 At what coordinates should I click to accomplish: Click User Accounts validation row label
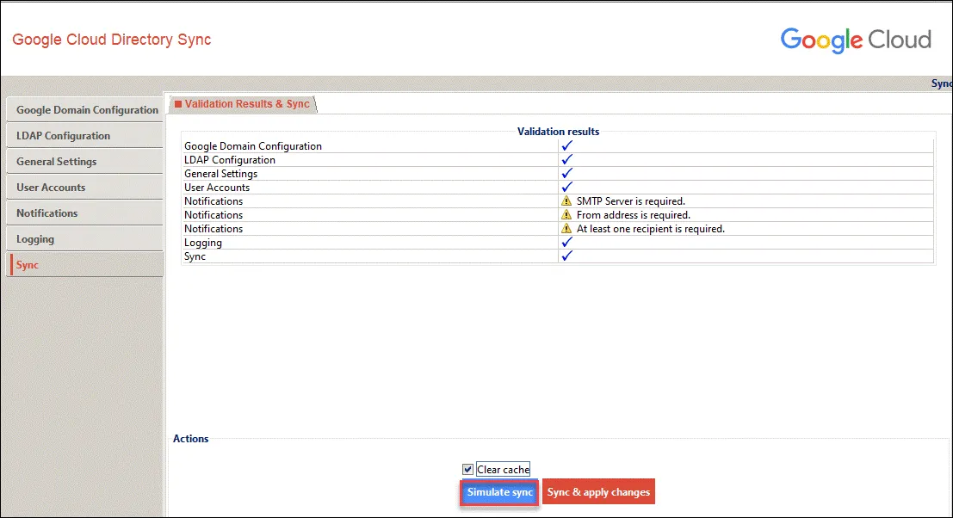click(x=217, y=188)
